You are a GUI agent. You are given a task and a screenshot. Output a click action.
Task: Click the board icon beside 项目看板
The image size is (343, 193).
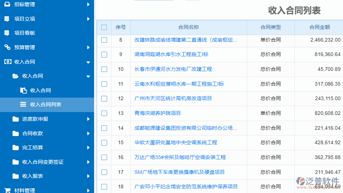pyautogui.click(x=7, y=33)
